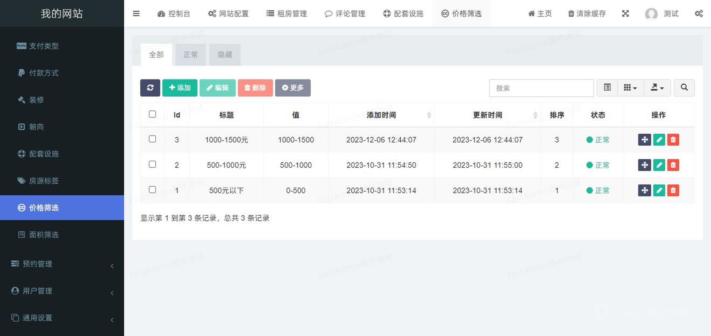Expand 预约管理 in the sidebar
Image resolution: width=711 pixels, height=336 pixels.
tap(62, 264)
